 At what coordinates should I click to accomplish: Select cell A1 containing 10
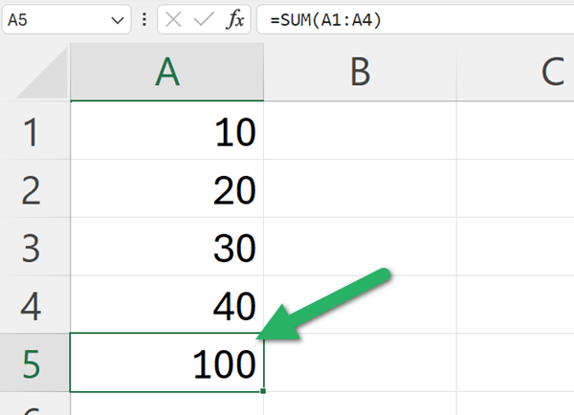167,132
